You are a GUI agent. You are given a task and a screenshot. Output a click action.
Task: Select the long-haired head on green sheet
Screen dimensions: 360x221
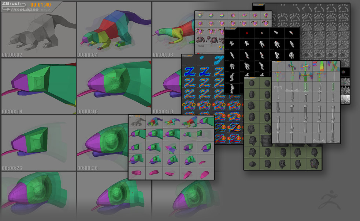(x=314, y=164)
